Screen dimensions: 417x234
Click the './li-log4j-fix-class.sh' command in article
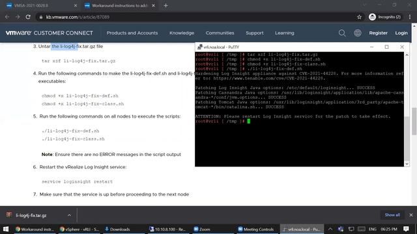(x=73, y=138)
